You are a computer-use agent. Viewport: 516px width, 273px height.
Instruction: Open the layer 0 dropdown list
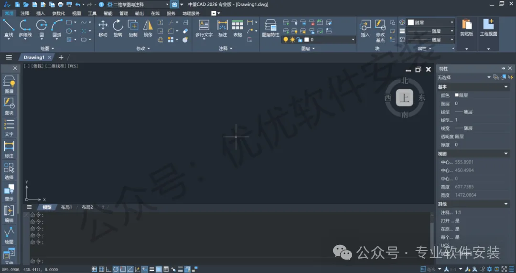353,40
